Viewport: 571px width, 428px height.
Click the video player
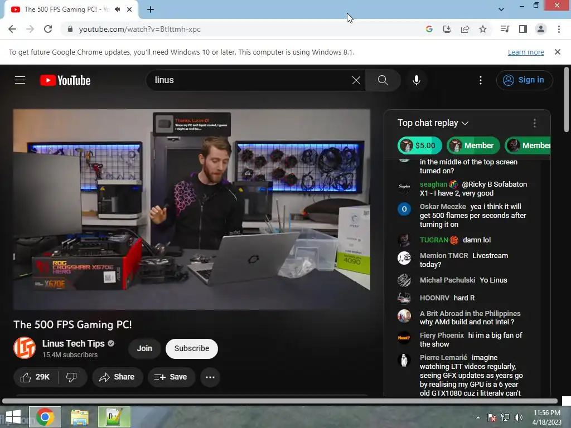192,210
